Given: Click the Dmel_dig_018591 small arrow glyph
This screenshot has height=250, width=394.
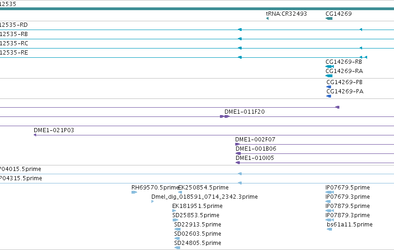Looking at the screenshot, I should (x=152, y=201).
